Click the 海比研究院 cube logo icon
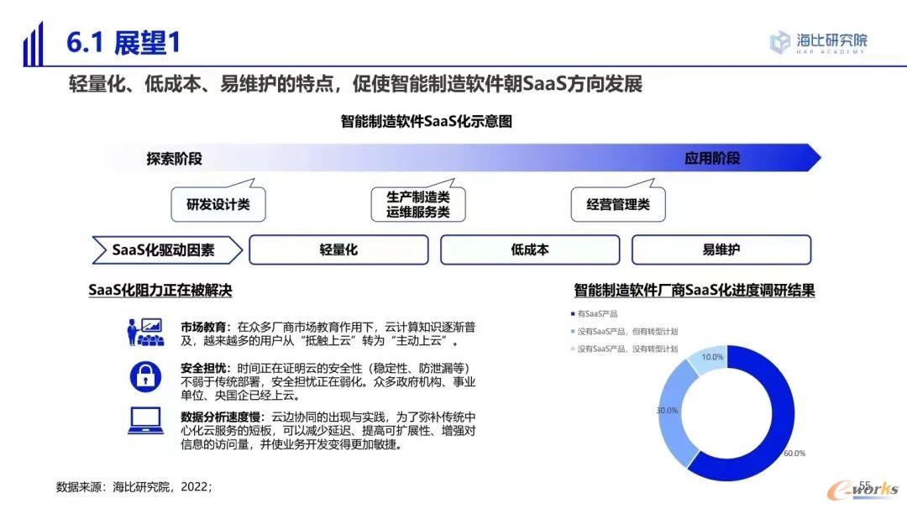Screen dimensions: 907x509 click(x=779, y=42)
